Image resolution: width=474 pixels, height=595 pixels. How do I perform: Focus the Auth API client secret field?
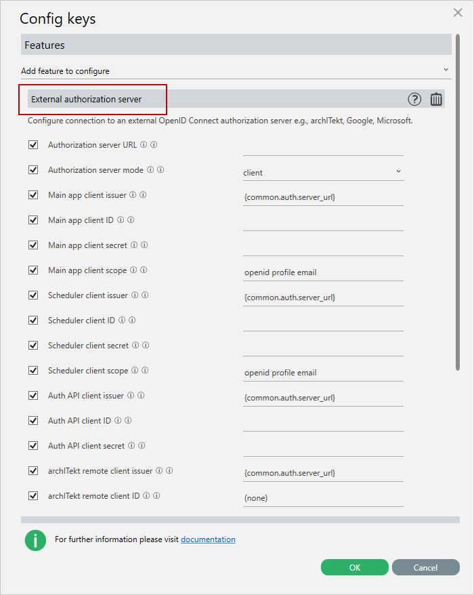click(x=323, y=448)
